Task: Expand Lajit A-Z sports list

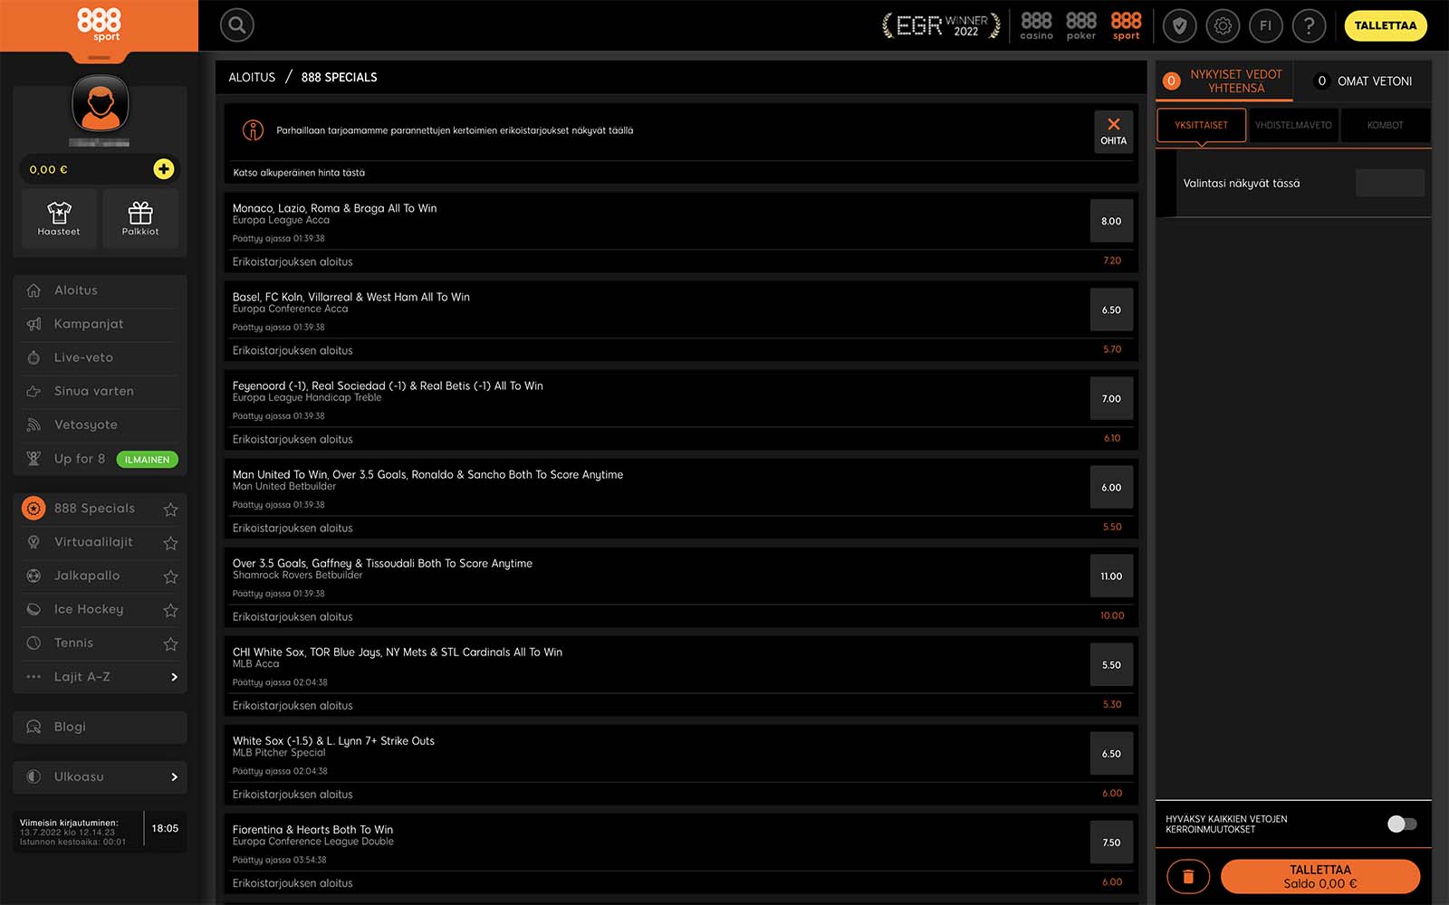Action: [100, 677]
